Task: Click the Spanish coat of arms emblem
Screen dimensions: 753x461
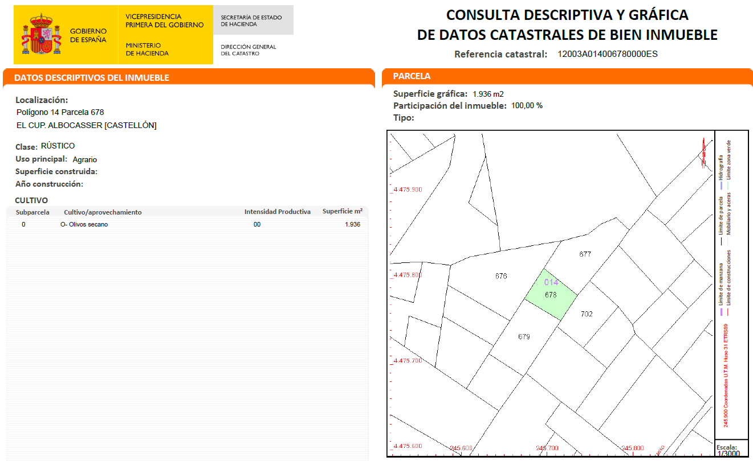Action: [x=41, y=35]
